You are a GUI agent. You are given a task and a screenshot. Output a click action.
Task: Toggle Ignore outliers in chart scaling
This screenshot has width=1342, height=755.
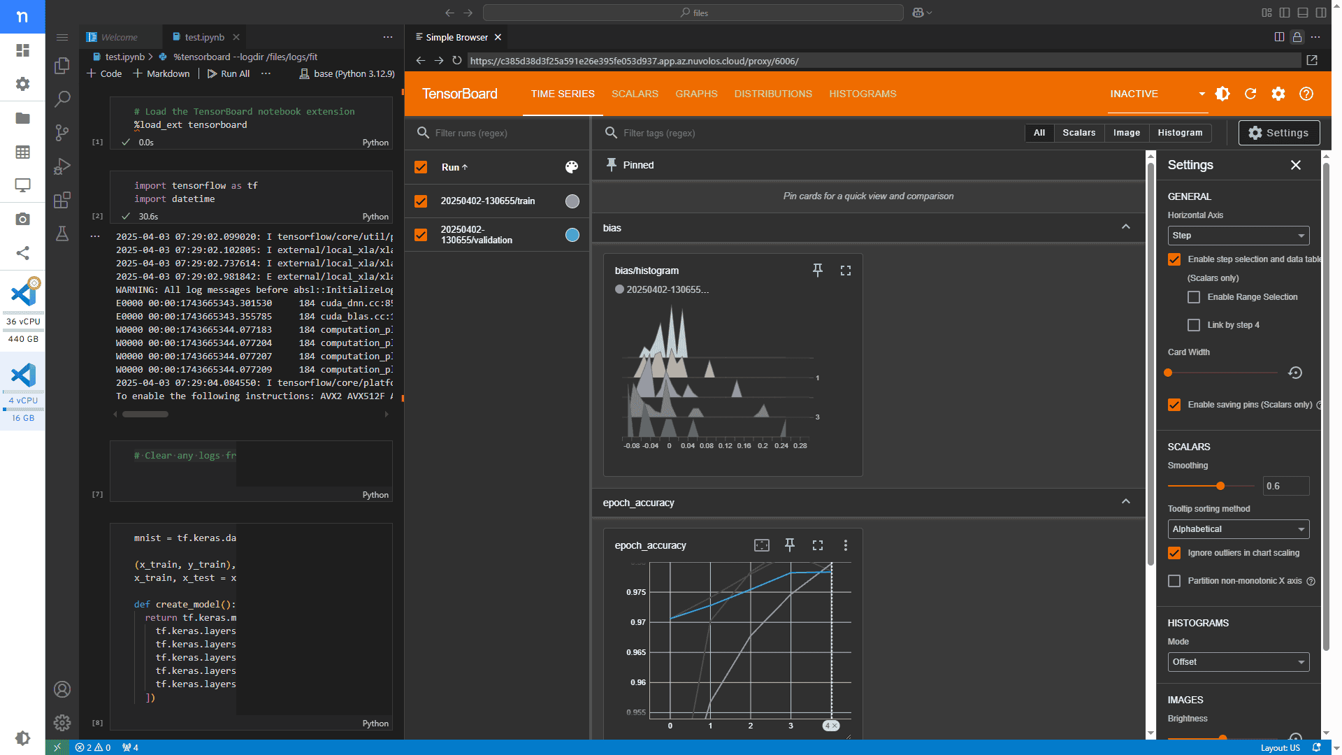point(1174,553)
